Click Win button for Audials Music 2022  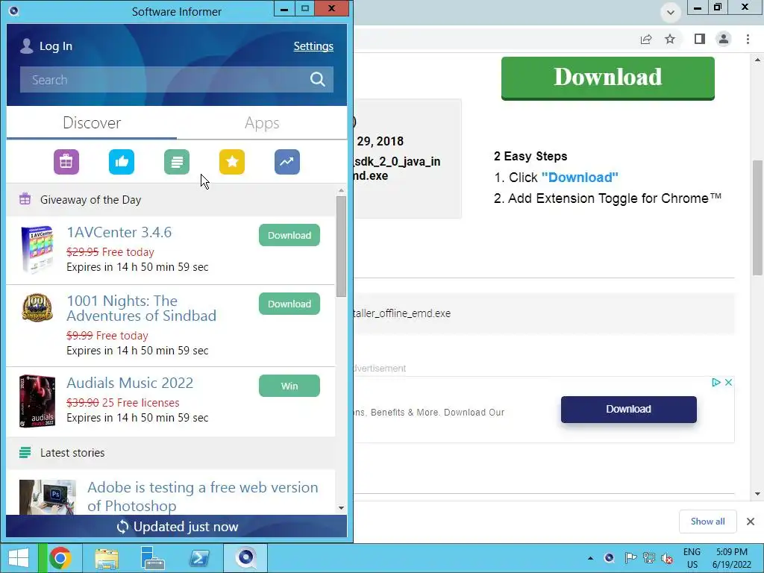pos(289,386)
